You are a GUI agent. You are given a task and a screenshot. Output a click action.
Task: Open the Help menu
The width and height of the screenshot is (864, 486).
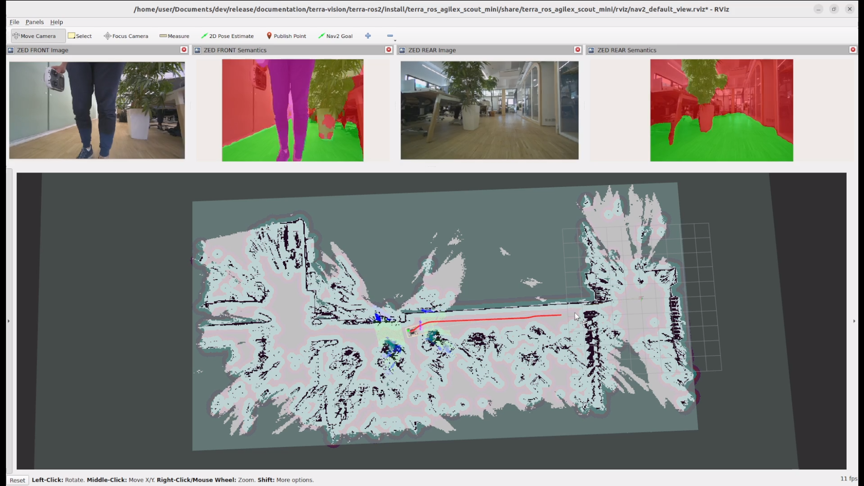click(56, 22)
